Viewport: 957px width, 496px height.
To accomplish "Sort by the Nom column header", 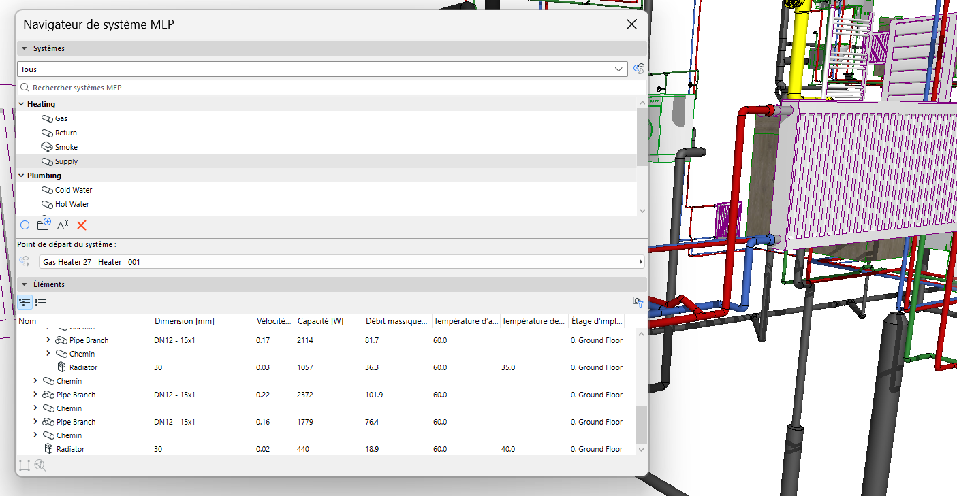I will click(84, 321).
